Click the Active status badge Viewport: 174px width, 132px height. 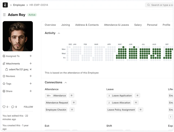[x=32, y=15]
